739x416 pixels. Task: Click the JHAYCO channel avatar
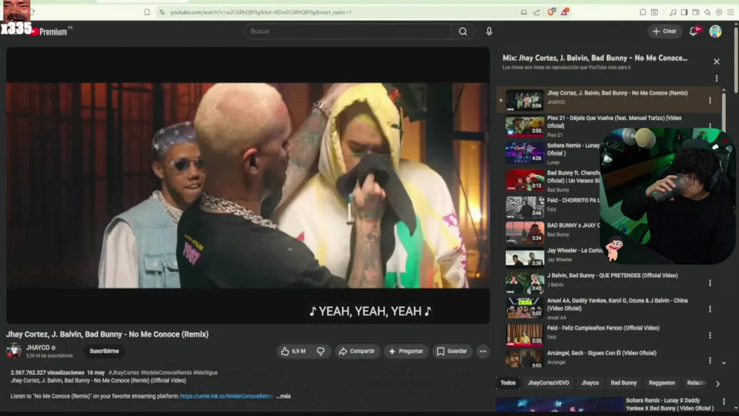pyautogui.click(x=14, y=351)
